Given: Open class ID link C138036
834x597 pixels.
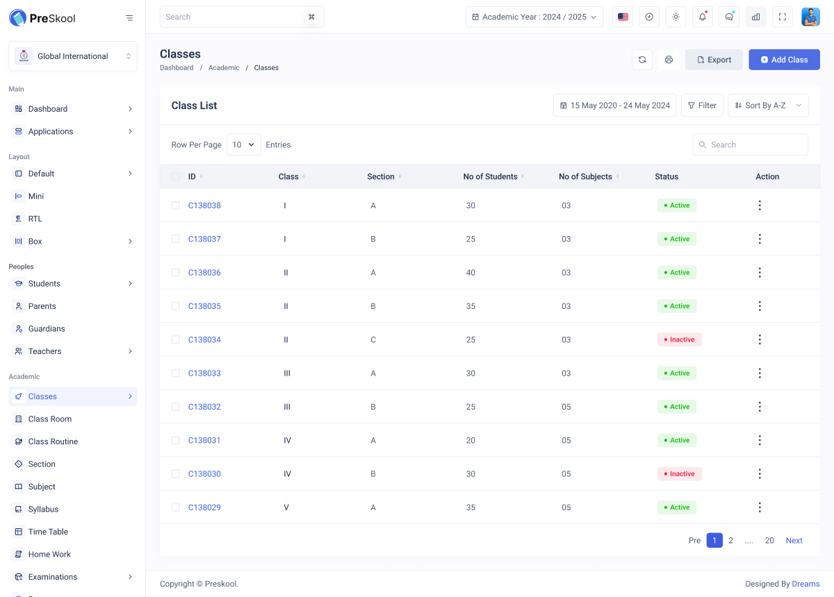Looking at the screenshot, I should (204, 273).
